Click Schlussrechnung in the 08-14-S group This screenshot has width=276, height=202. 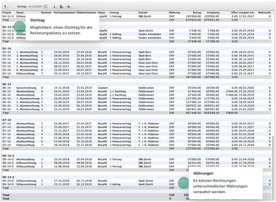[x=26, y=163]
